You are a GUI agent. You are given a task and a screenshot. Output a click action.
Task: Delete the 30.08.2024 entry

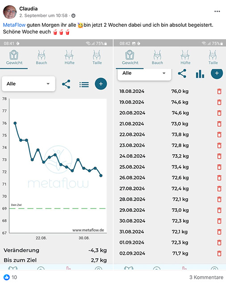219,221
